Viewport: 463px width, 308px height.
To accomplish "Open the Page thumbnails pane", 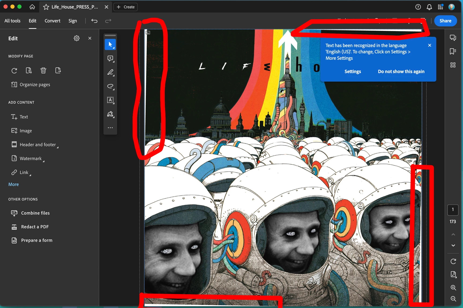I will click(x=453, y=65).
